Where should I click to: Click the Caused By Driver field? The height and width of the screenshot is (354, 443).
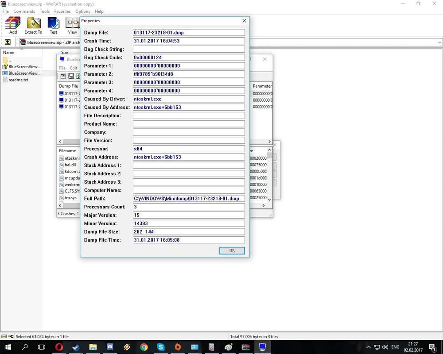point(189,99)
